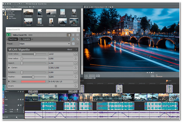This screenshot has height=122, width=182.
Task: Select the three-pane layout view button
Action: point(77,35)
